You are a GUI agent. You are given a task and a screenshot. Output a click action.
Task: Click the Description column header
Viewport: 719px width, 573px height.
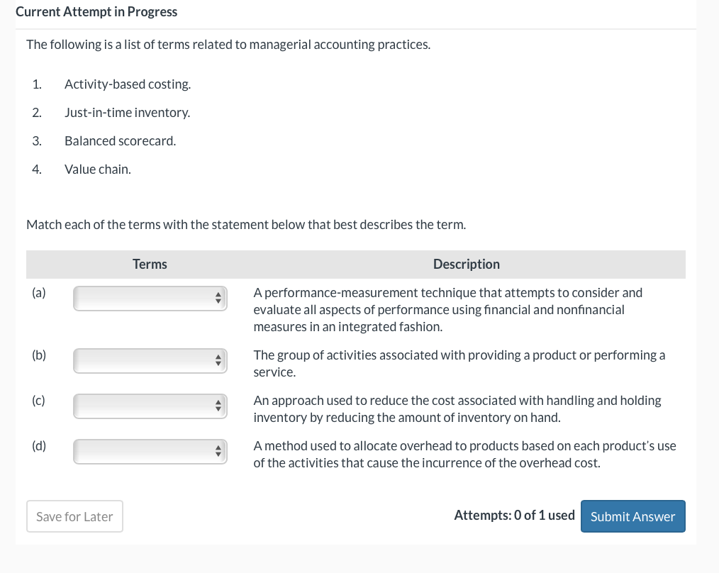point(467,265)
